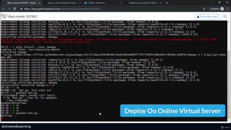The width and height of the screenshot is (231, 130).
Task: Click the browser forward arrow
Action: click(x=9, y=9)
